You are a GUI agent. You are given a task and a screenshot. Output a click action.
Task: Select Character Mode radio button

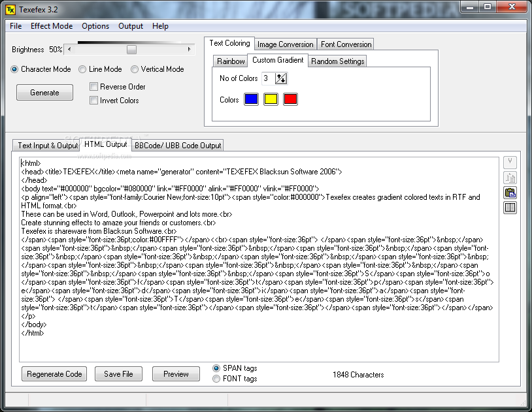(14, 69)
